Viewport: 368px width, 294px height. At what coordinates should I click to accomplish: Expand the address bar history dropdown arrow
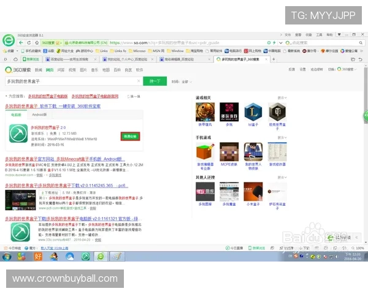pyautogui.click(x=281, y=43)
